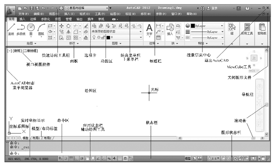Open the 编辑(E) menu
This screenshot has height=166, width=275.
[x=39, y=14]
